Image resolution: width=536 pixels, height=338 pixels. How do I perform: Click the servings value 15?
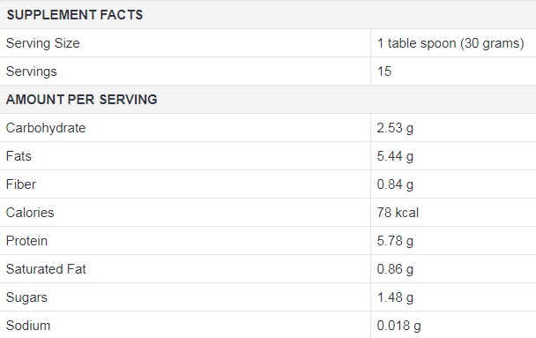click(x=384, y=71)
